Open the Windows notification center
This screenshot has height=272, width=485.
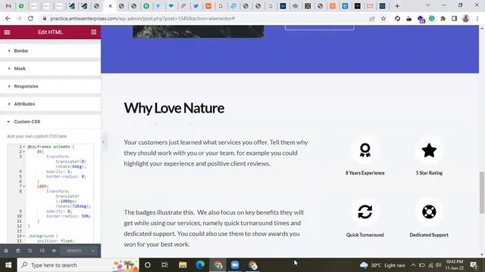(x=474, y=265)
